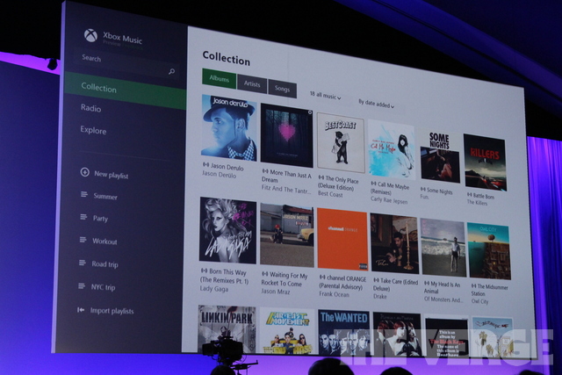Open Radio in the sidebar

91,109
